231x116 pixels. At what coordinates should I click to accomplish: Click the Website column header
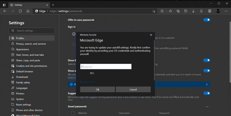click(82, 113)
